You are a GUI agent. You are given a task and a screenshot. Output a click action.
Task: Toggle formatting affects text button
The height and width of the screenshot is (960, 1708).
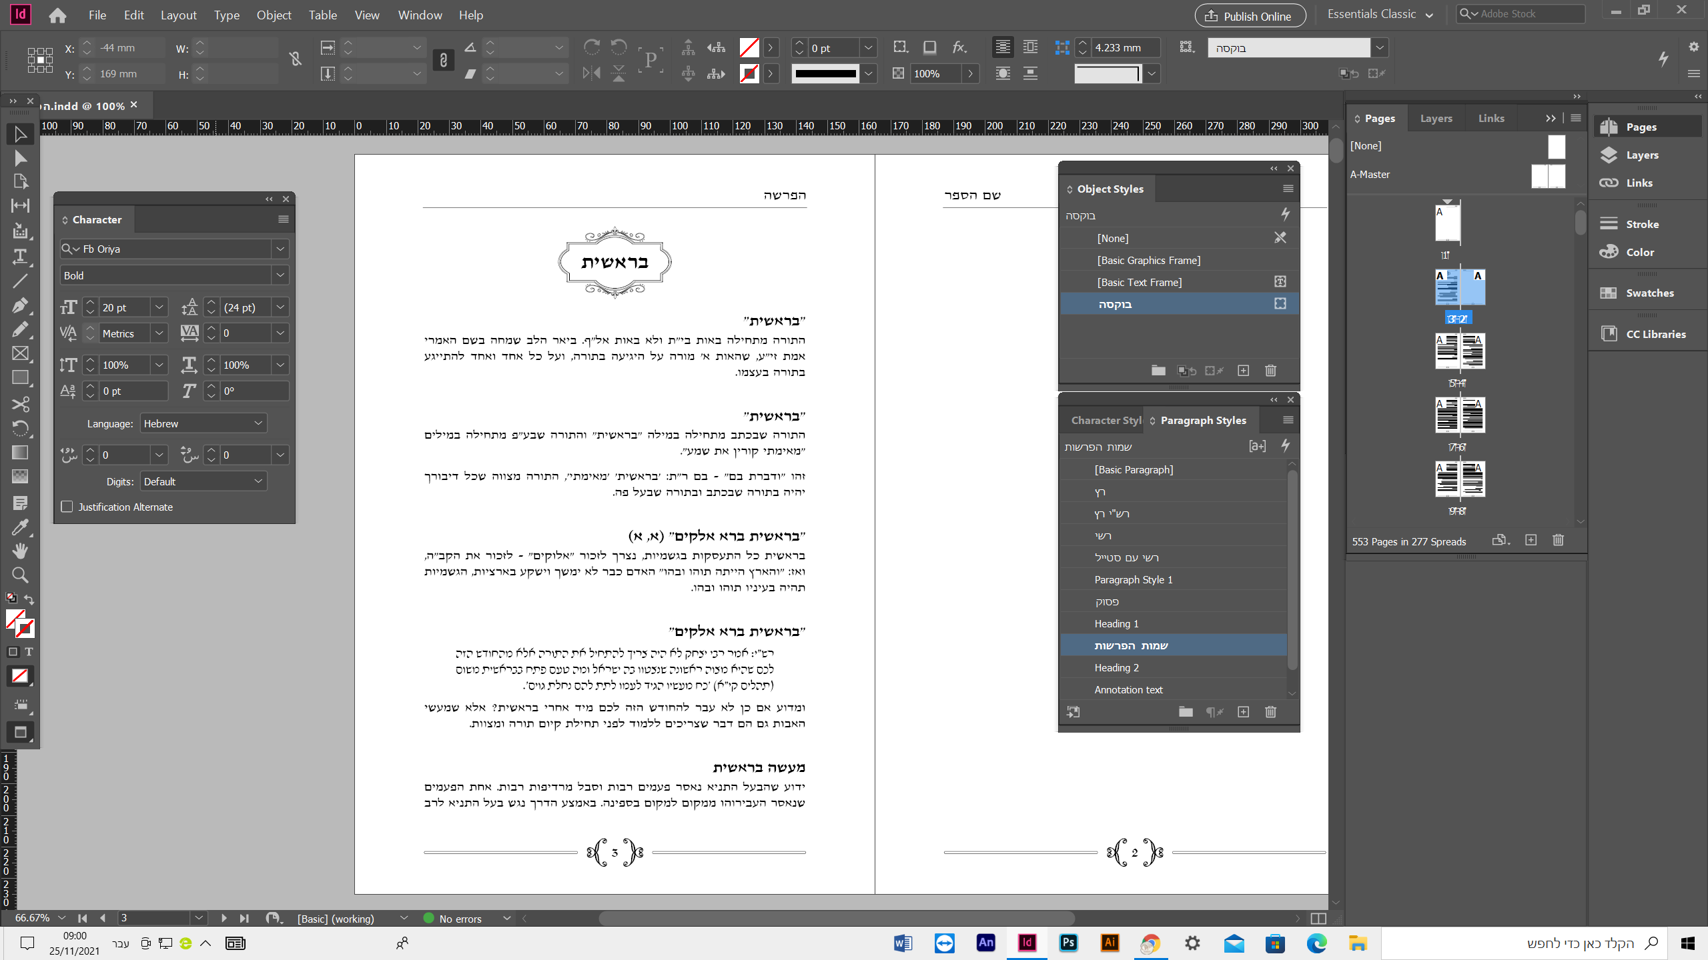pyautogui.click(x=29, y=651)
